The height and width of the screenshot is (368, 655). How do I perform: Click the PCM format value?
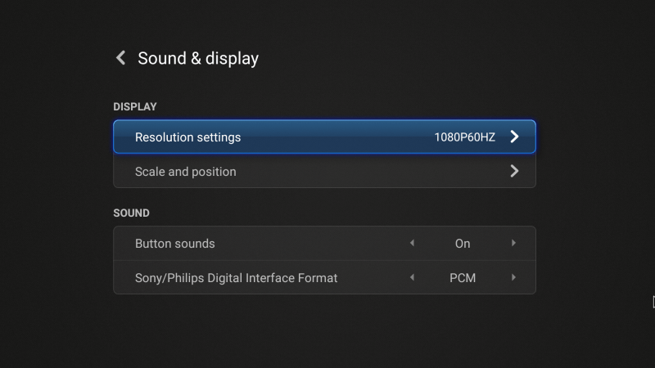(463, 278)
